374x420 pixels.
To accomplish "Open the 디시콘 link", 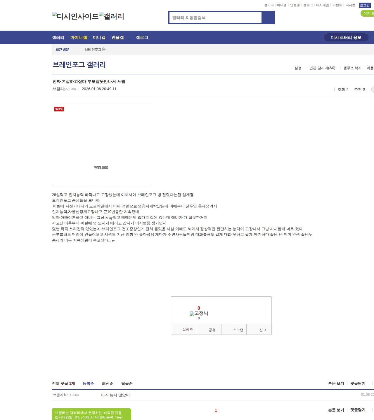I will pos(350,5).
